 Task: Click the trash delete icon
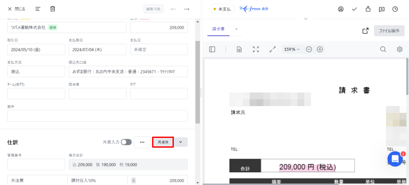tap(53, 9)
